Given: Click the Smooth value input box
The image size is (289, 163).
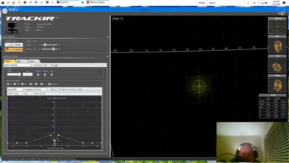Looking at the screenshot, I should coord(35,49).
